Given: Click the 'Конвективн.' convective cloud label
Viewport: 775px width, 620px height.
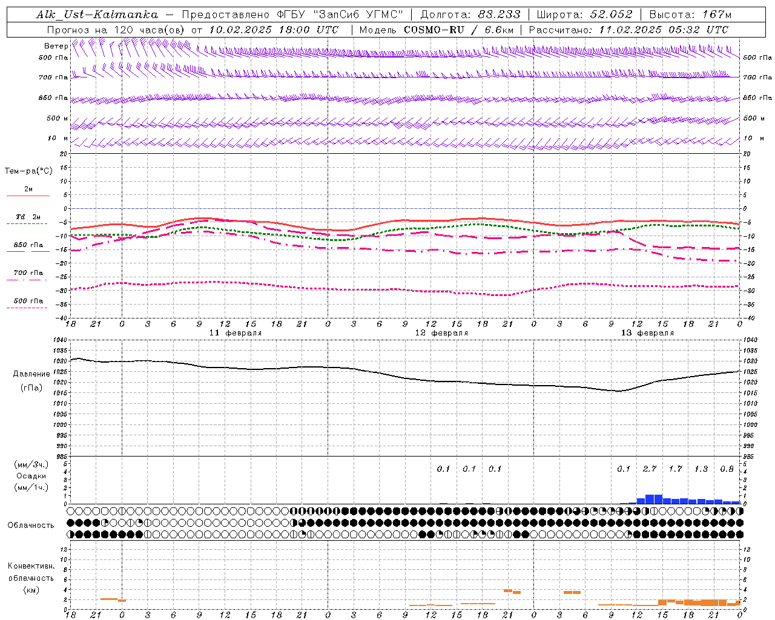Looking at the screenshot, I should coord(31,566).
